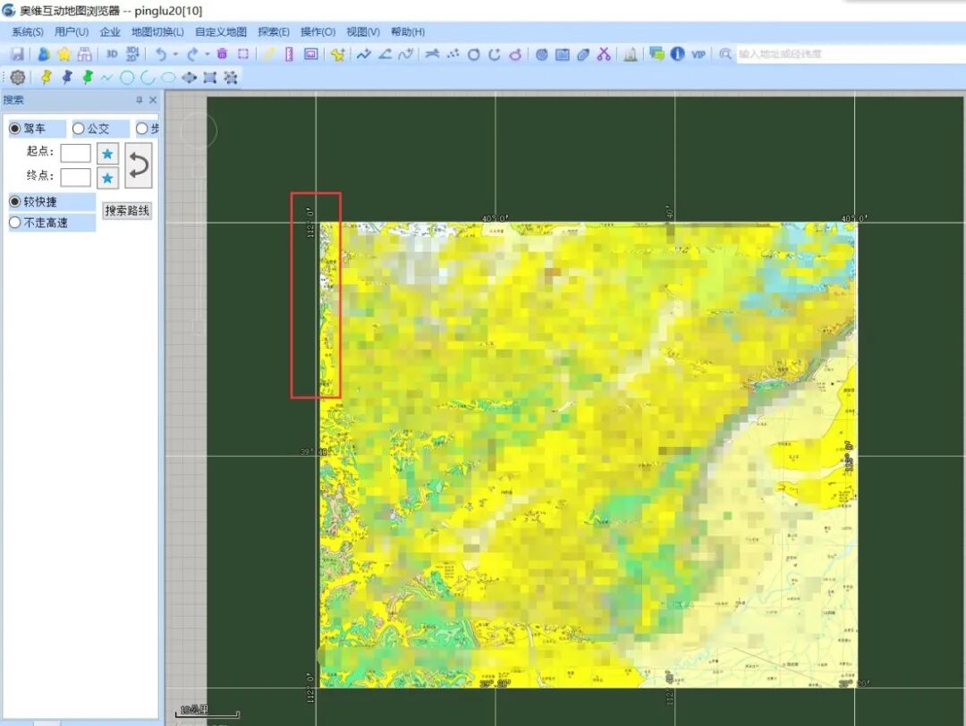
Task: Click the 搜索路线 button
Action: click(127, 211)
